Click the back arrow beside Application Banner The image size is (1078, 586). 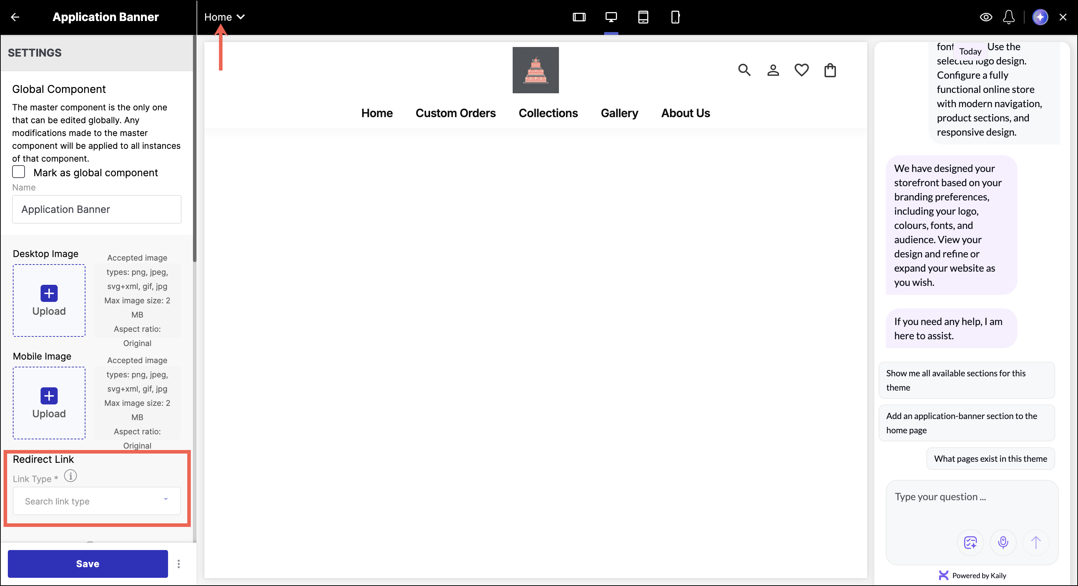pos(15,17)
